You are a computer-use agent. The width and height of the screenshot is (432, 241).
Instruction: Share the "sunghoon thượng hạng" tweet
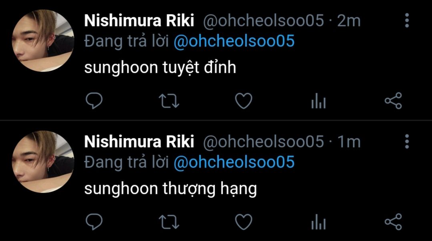coord(393,222)
